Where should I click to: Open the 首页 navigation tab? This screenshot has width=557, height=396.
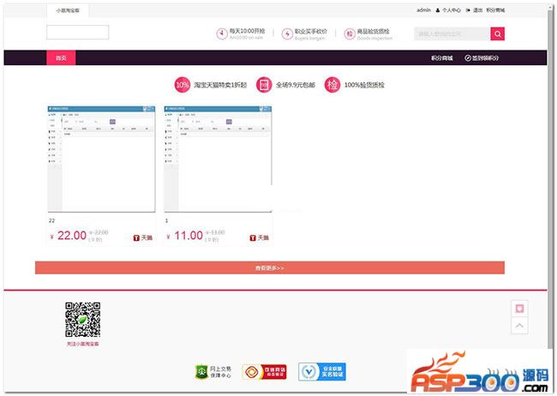[61, 58]
